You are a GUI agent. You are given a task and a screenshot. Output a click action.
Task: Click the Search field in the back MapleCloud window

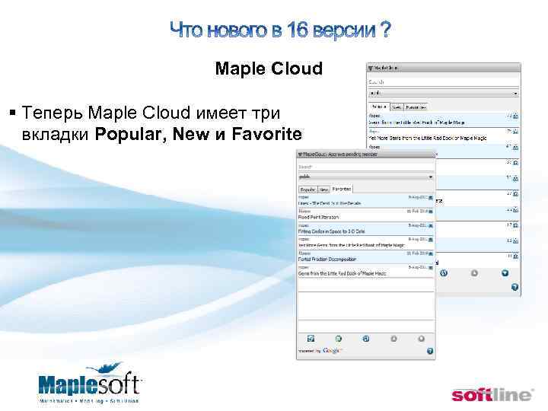tap(443, 82)
